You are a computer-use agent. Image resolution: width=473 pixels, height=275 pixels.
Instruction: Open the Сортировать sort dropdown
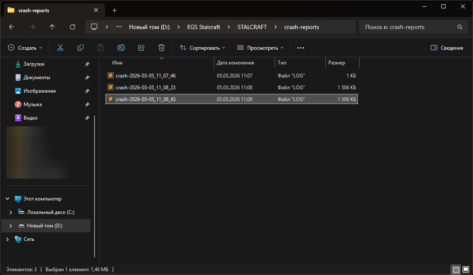(203, 48)
